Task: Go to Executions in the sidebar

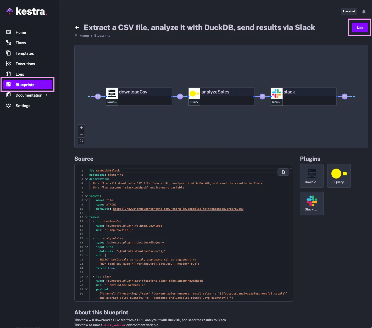Action: coord(25,64)
